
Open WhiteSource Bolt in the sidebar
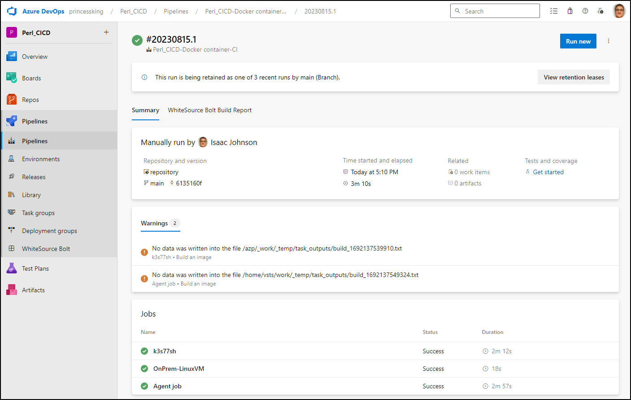tap(59, 249)
